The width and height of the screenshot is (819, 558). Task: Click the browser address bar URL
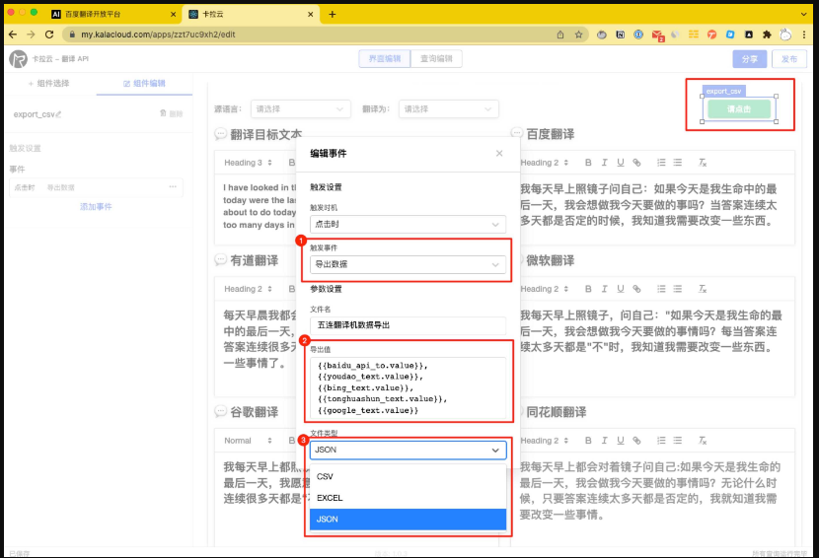pos(158,35)
